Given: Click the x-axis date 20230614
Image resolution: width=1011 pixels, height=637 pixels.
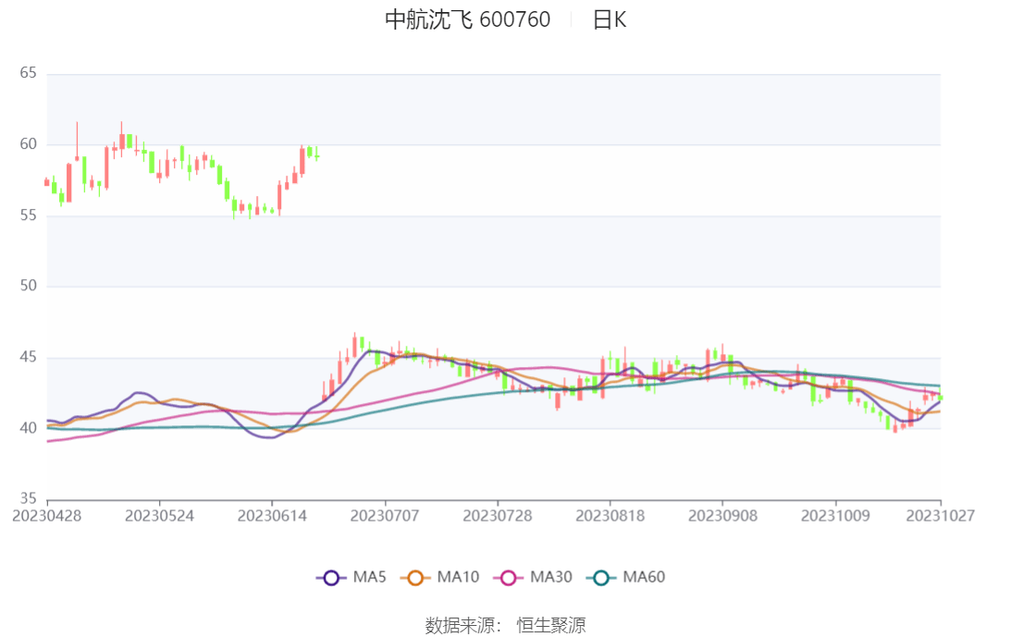Looking at the screenshot, I should 272,516.
